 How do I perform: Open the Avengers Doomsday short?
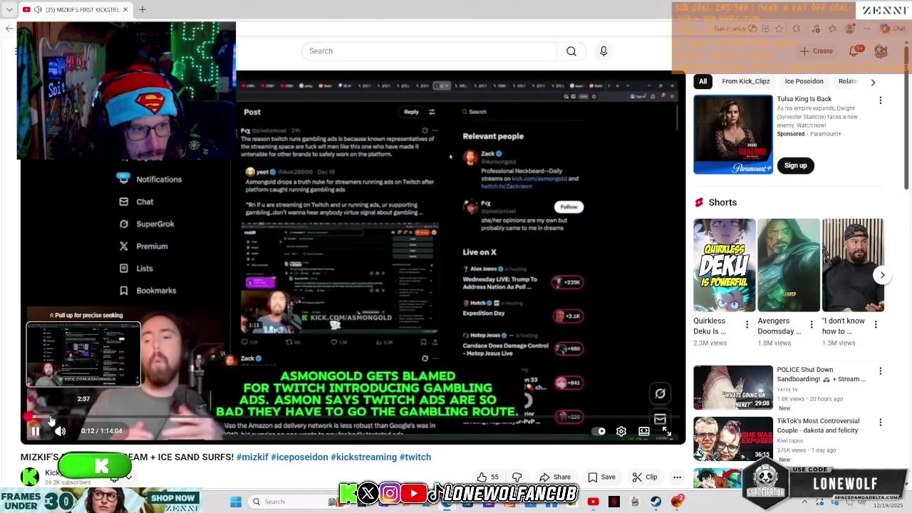pos(788,265)
